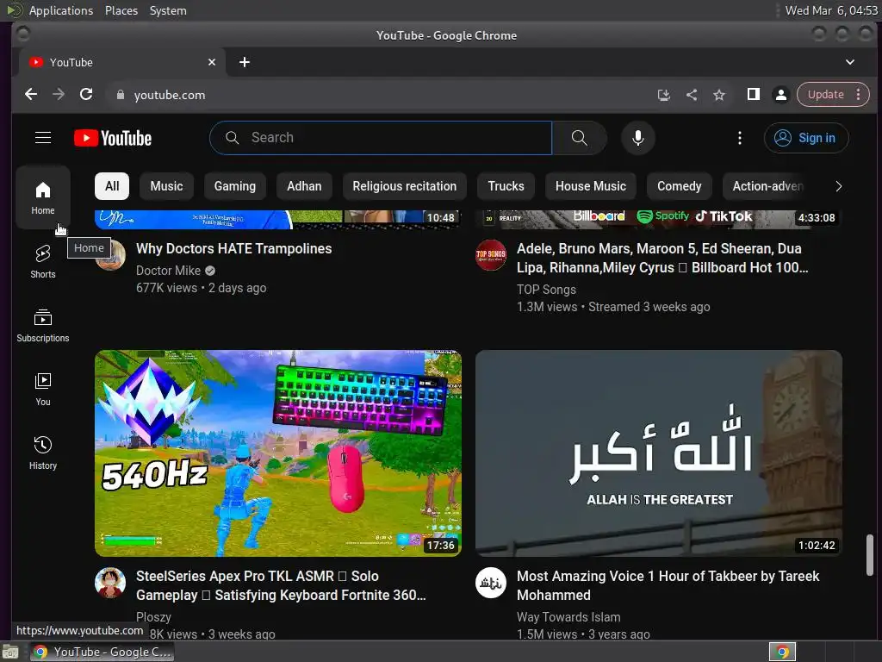Open History in the sidebar
The height and width of the screenshot is (662, 882).
point(43,453)
